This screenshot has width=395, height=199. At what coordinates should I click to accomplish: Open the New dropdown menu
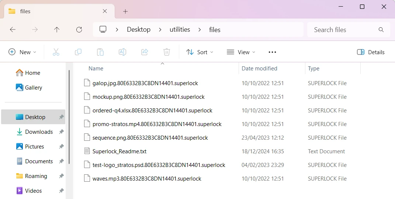coord(22,52)
